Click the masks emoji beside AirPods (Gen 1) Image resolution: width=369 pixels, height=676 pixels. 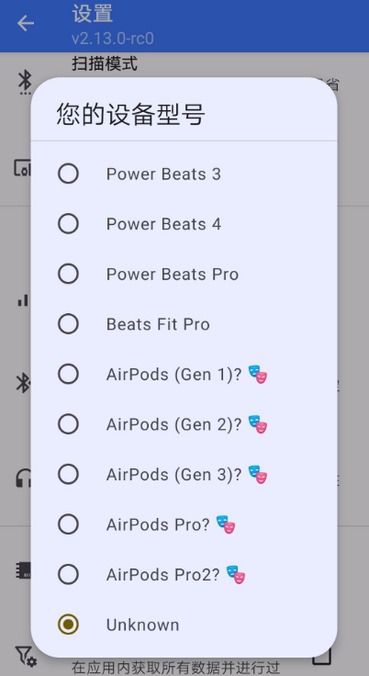pyautogui.click(x=258, y=374)
